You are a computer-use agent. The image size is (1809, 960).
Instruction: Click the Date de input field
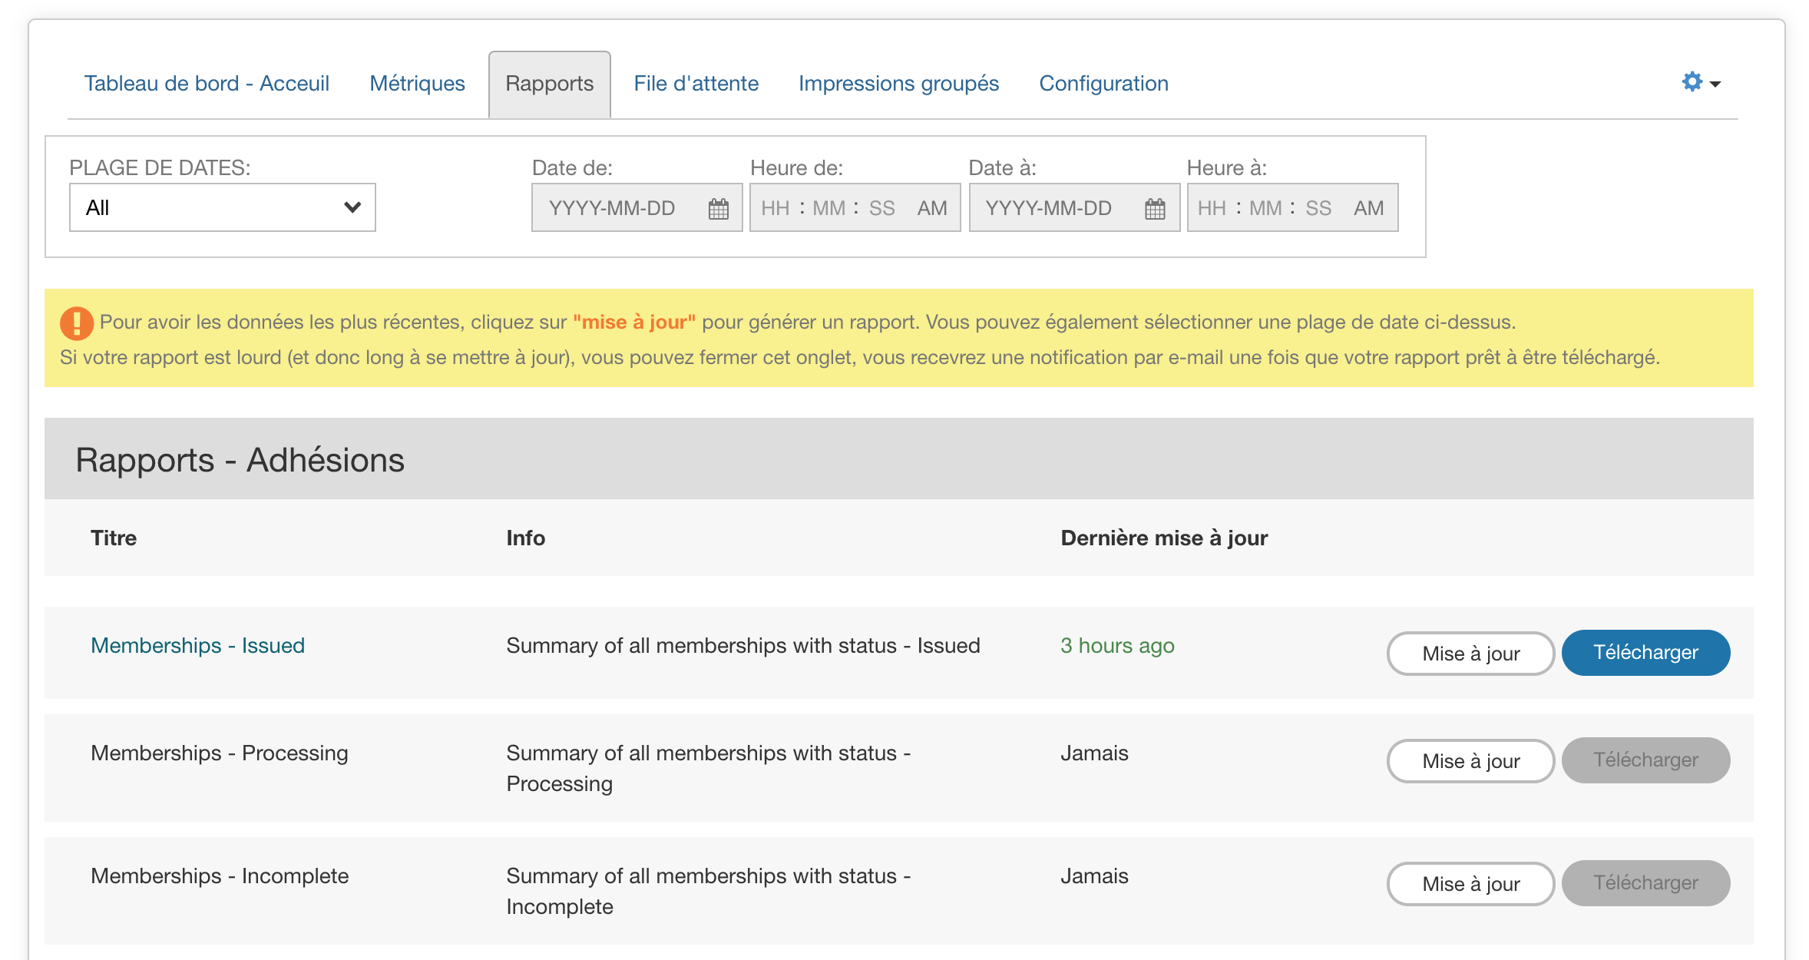tap(612, 208)
